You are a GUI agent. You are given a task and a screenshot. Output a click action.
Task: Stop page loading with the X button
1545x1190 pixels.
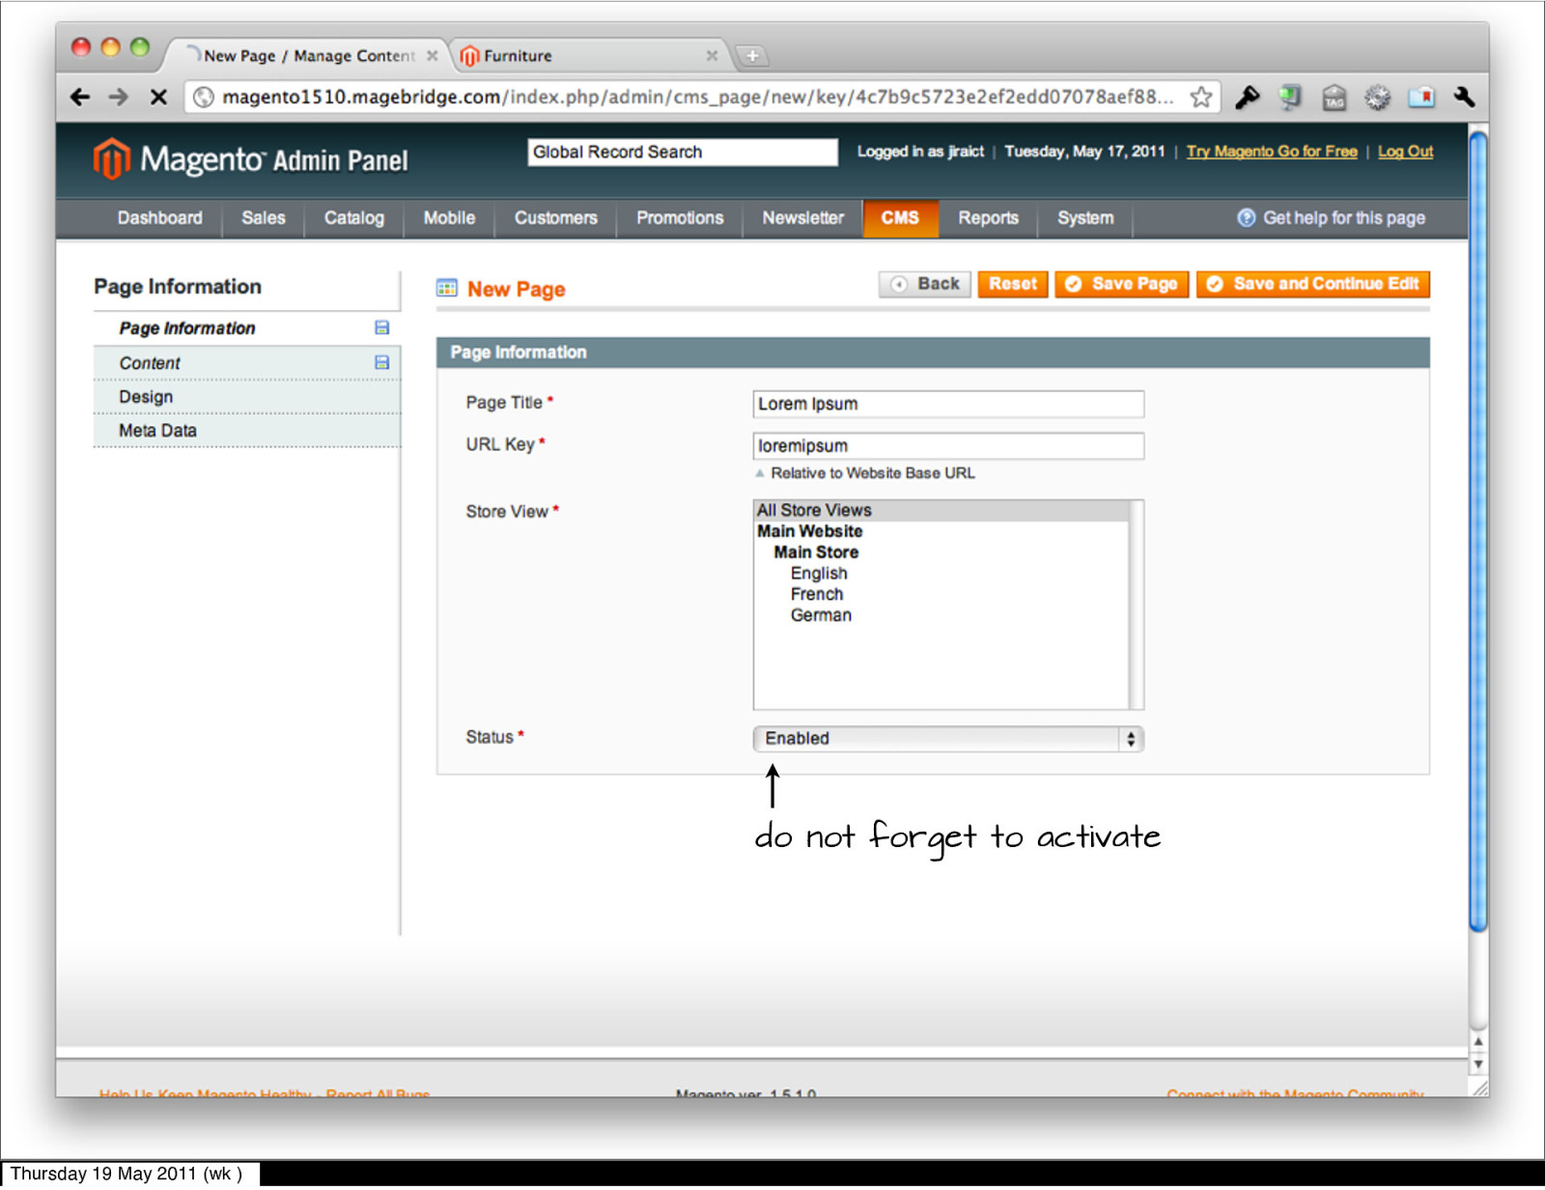tap(159, 97)
